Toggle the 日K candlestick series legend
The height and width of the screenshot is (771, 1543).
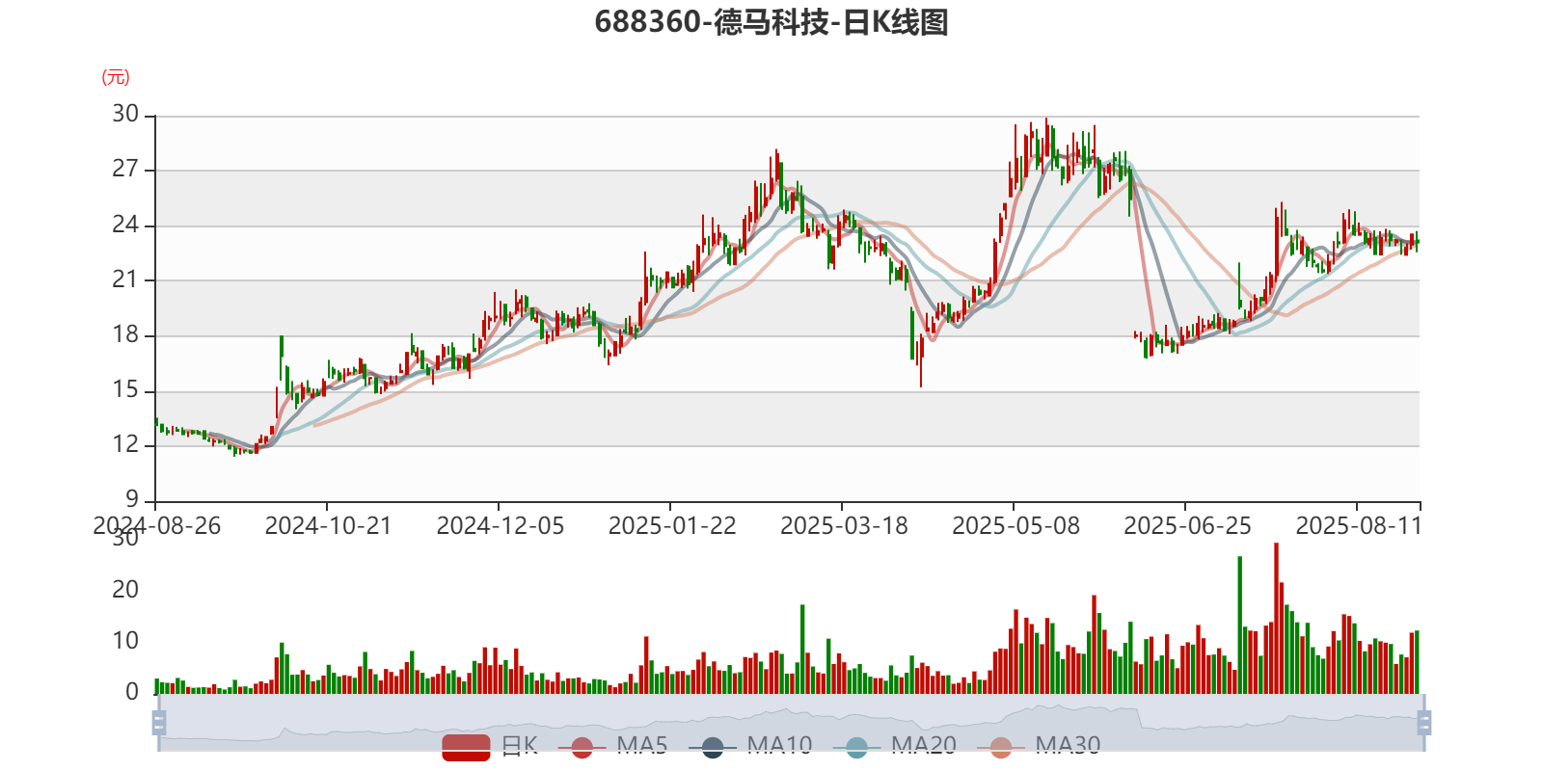point(490,746)
